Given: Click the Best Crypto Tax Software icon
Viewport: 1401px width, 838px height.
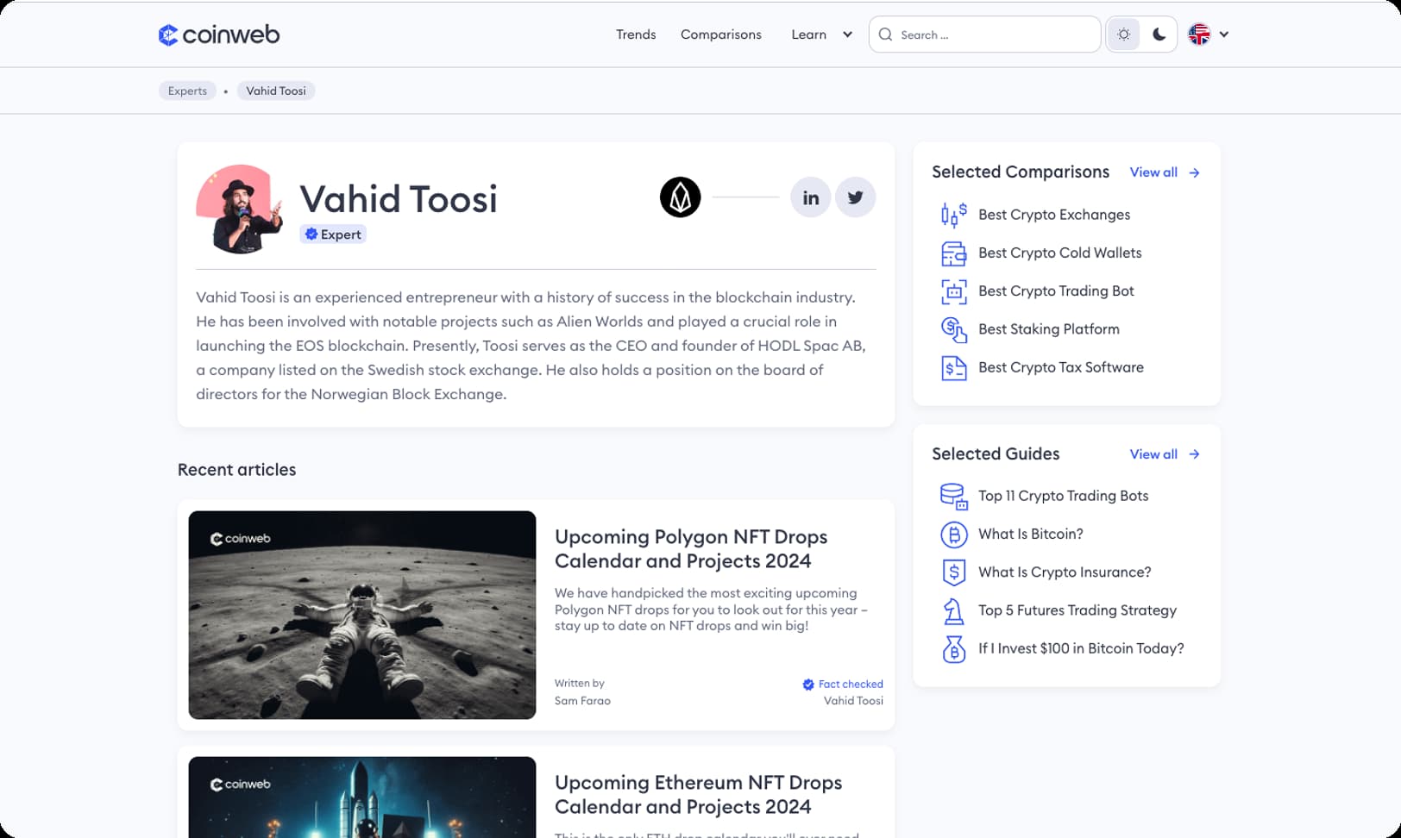Looking at the screenshot, I should 953,368.
